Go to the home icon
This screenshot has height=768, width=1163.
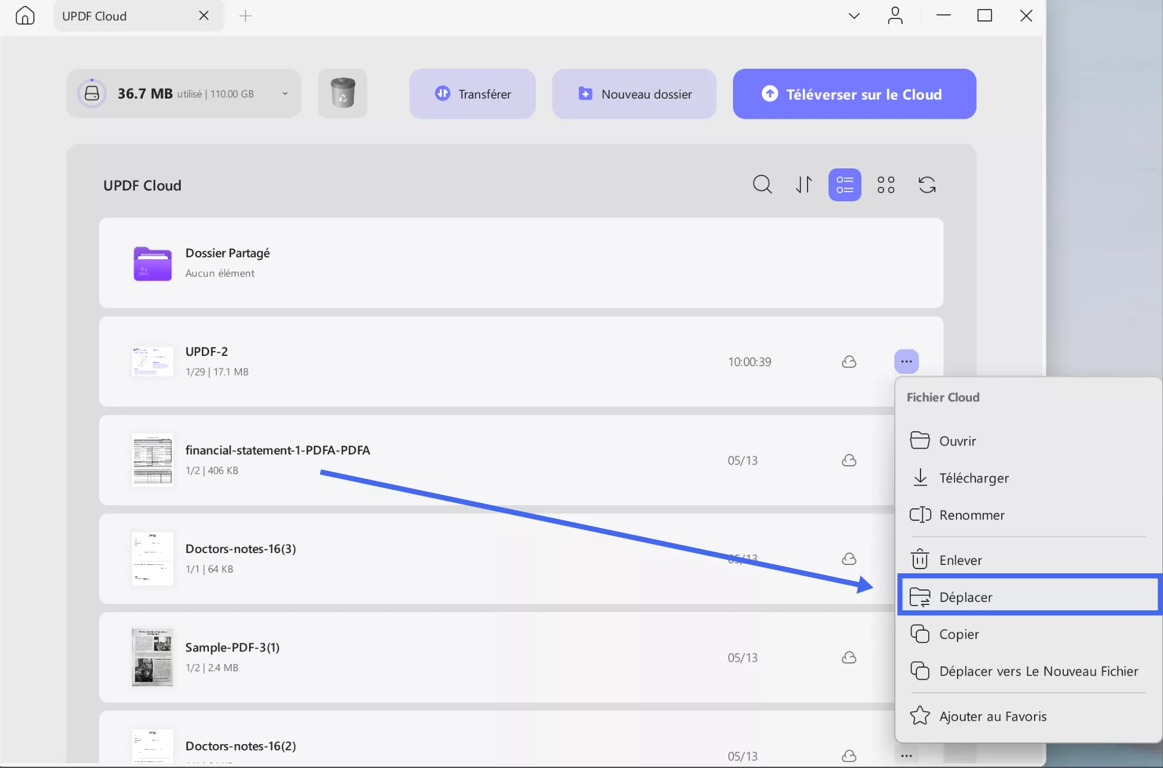tap(24, 16)
